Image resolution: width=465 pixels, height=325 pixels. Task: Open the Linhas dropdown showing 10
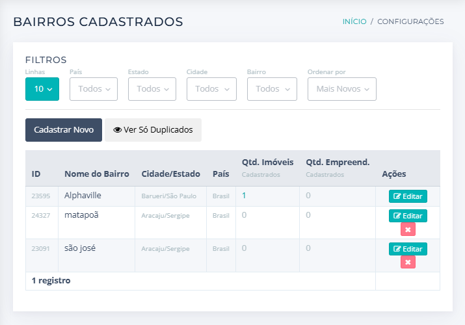(42, 89)
